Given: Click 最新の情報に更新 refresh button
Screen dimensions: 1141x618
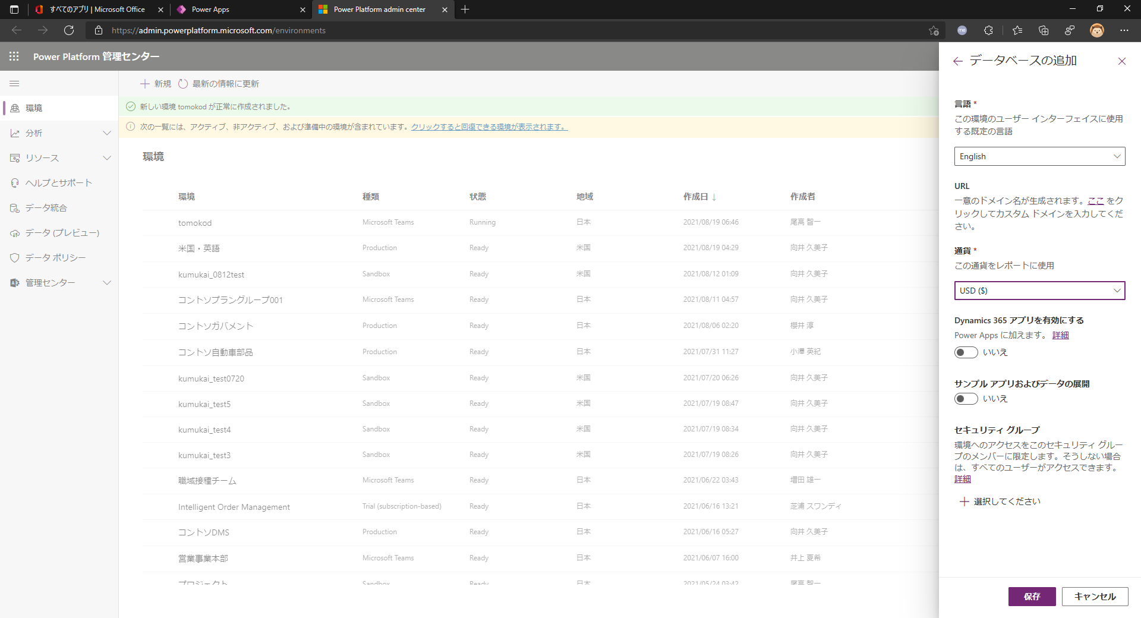Looking at the screenshot, I should (219, 84).
